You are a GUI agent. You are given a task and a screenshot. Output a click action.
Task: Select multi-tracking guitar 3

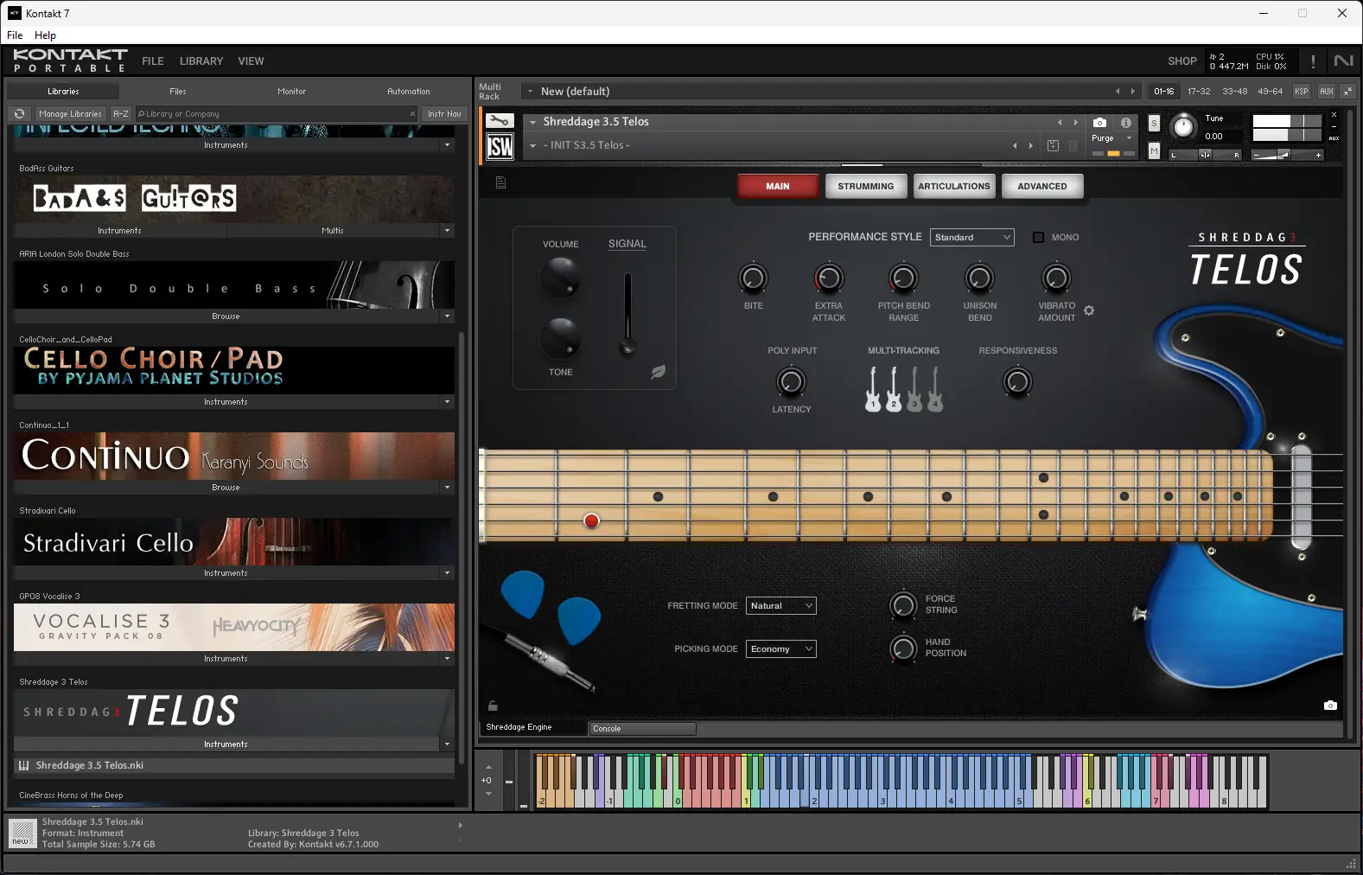point(914,389)
